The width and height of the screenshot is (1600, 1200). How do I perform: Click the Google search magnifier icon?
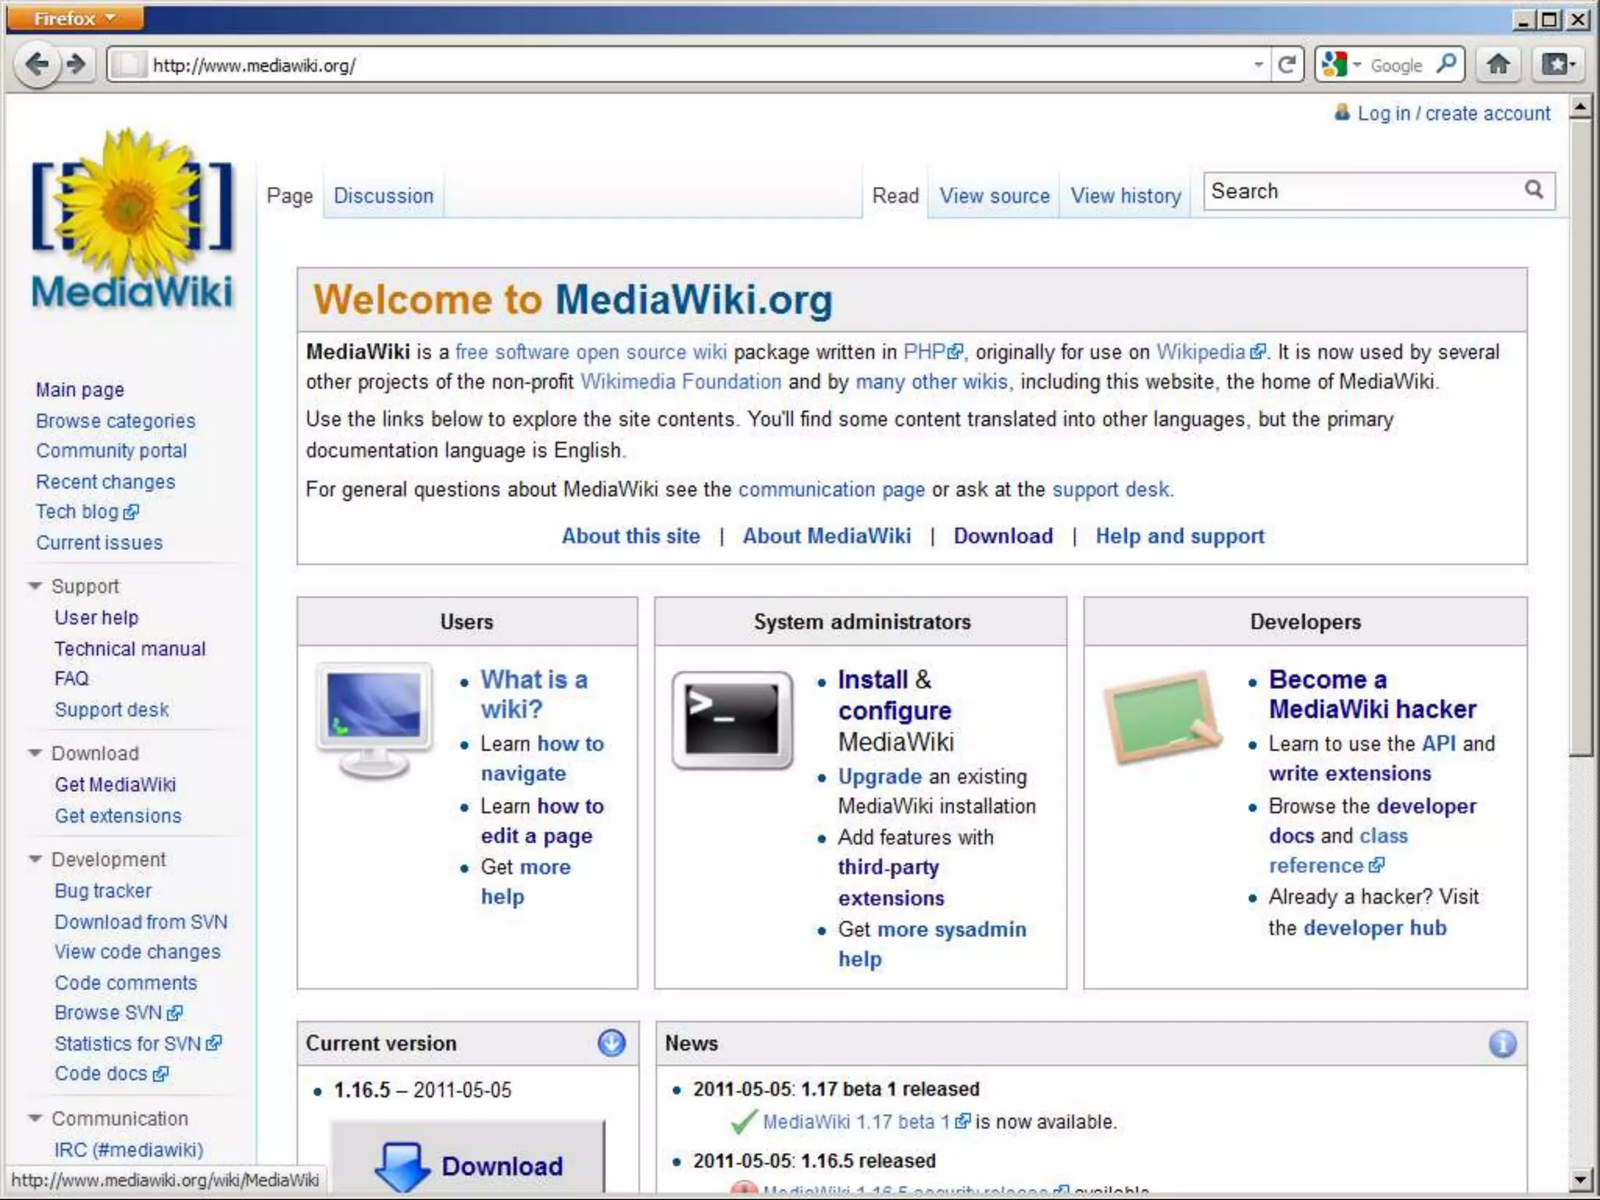pos(1446,64)
